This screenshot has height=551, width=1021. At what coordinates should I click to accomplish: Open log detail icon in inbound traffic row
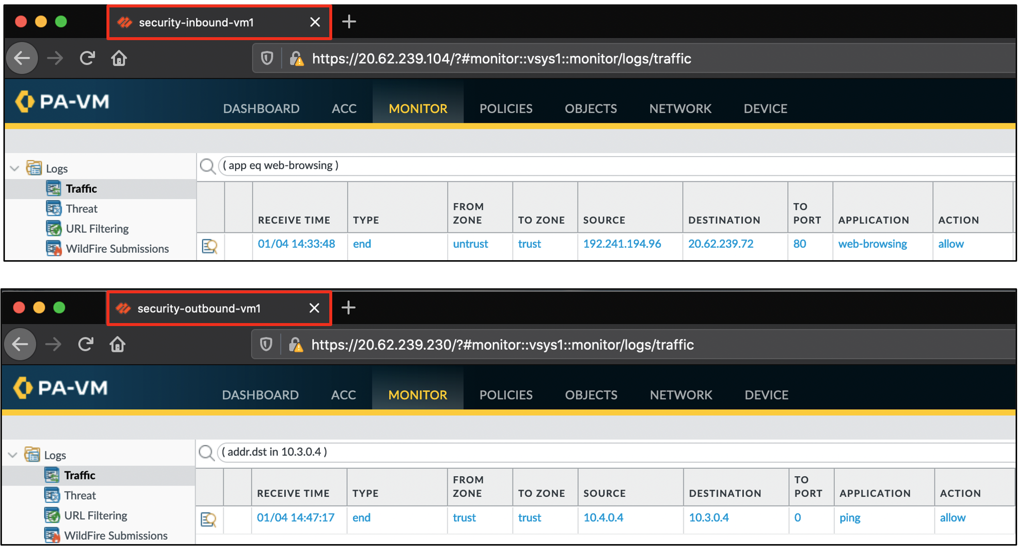[x=209, y=246]
